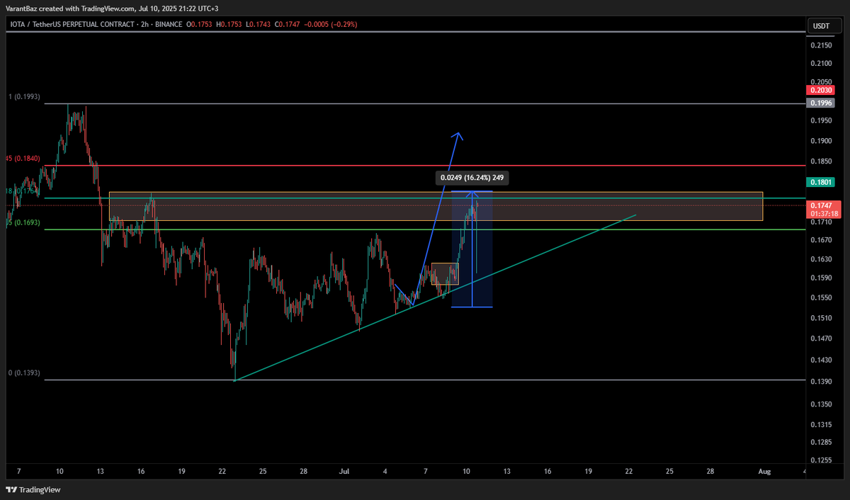Click the BINANCE exchange label in header
Image resolution: width=850 pixels, height=500 pixels.
(167, 24)
